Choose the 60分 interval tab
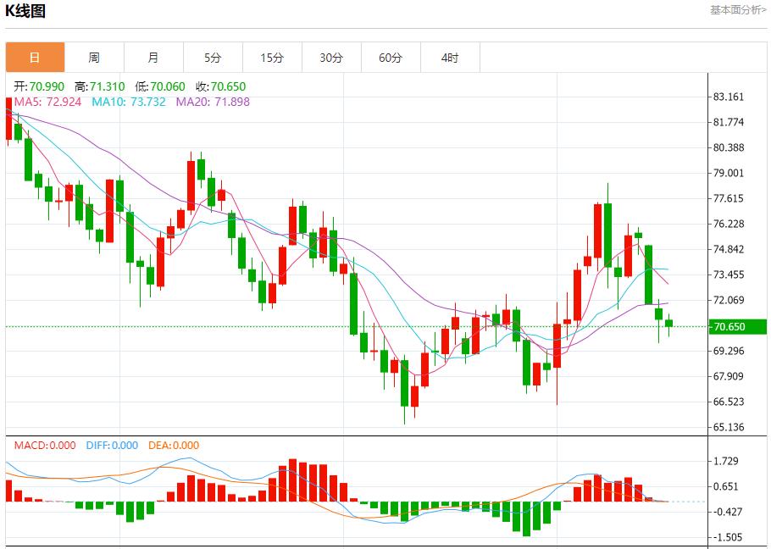 [391, 58]
